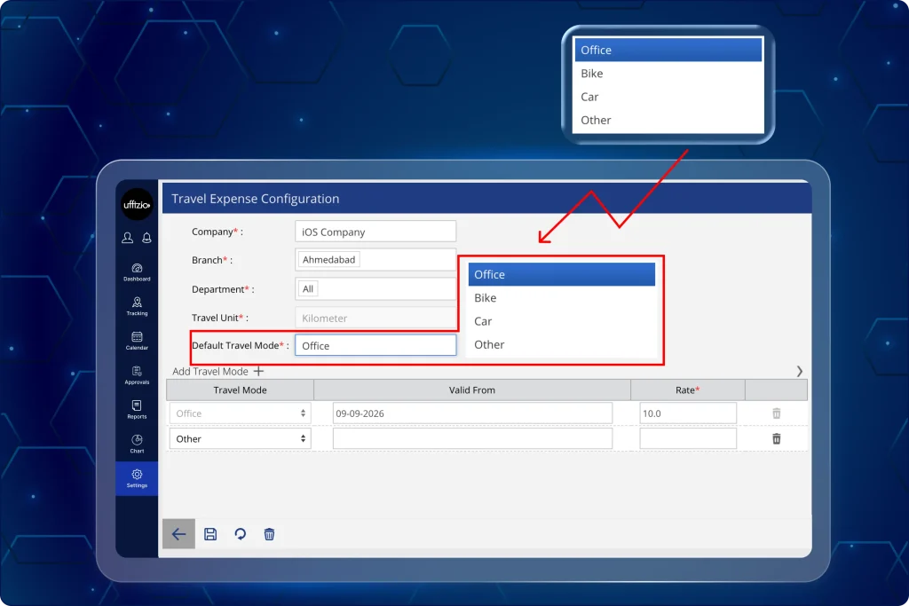Open the Travel Unit Kilometer dropdown
Image resolution: width=909 pixels, height=606 pixels.
tap(375, 318)
